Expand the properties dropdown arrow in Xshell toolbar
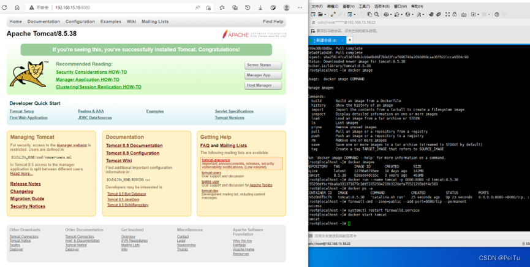Viewport: 530px width, 267px height. point(355,15)
